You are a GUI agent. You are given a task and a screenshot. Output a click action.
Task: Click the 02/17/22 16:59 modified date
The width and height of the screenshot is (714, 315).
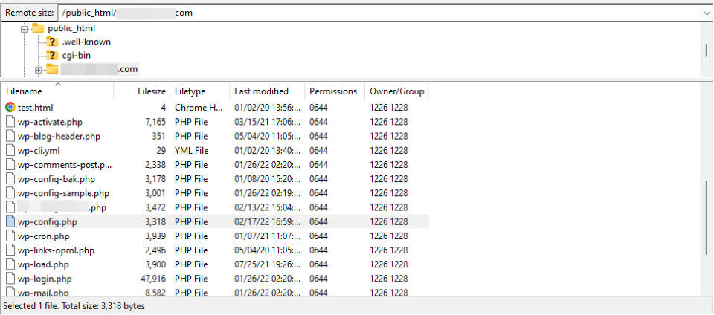(267, 222)
